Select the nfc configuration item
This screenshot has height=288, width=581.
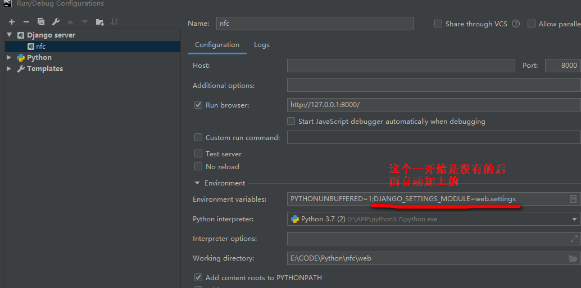(x=93, y=47)
